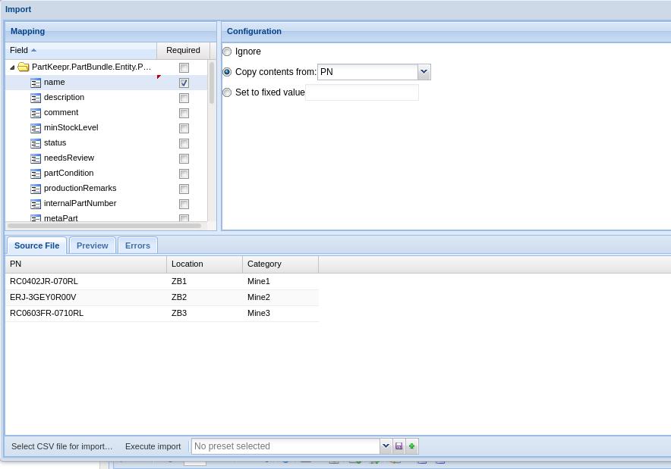
Task: Open the Errors tab
Action: click(x=137, y=245)
